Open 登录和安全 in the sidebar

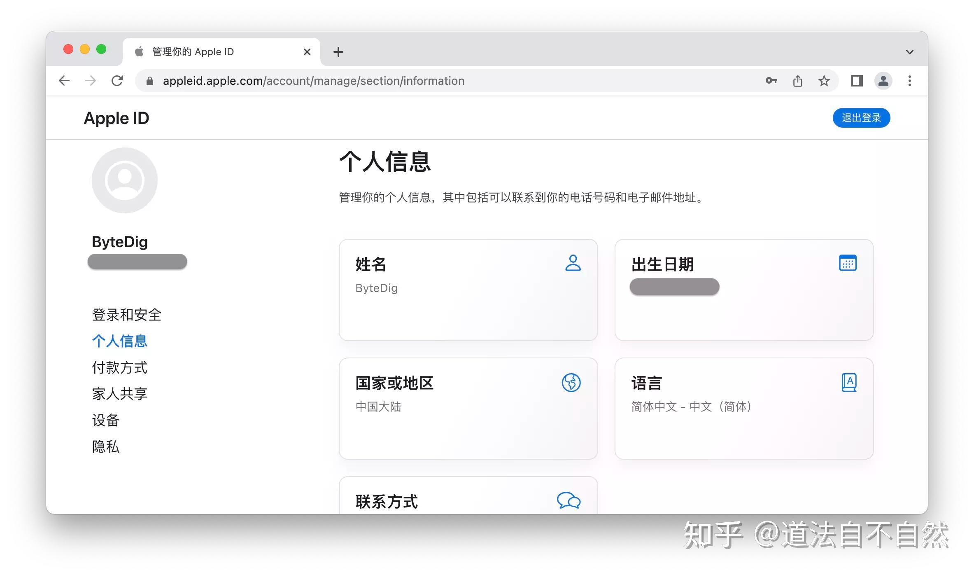click(x=126, y=315)
